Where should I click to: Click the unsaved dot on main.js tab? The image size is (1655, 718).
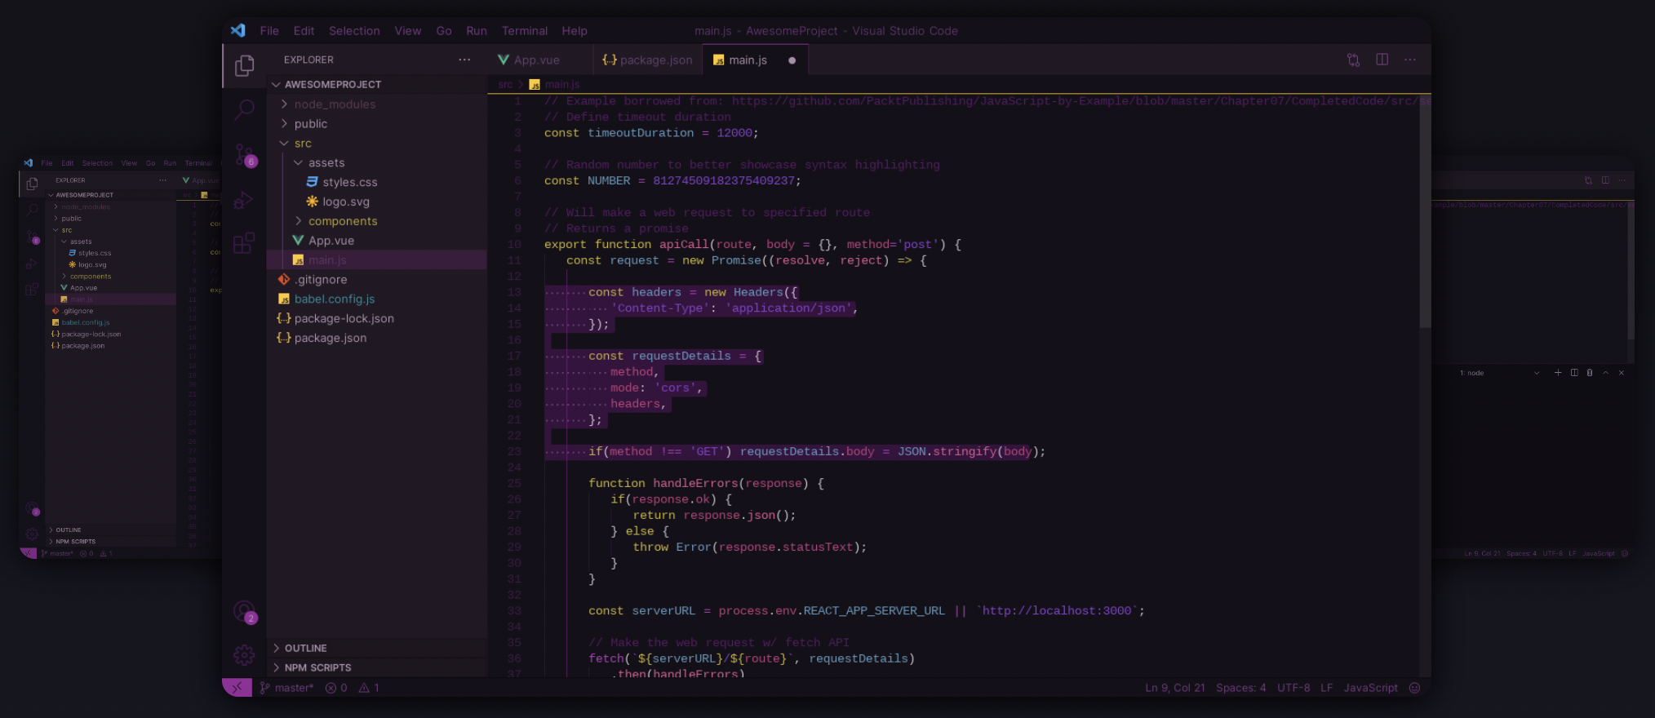pos(792,60)
